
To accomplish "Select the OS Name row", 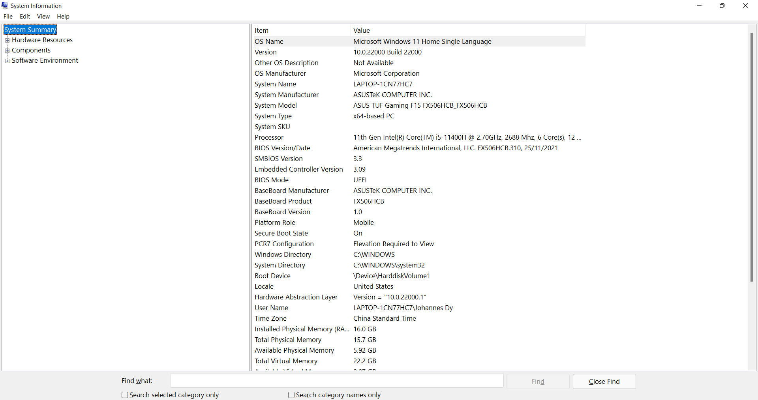I will coord(418,41).
